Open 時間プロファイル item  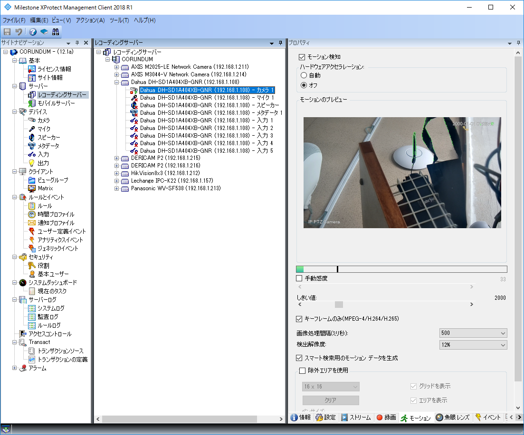56,214
